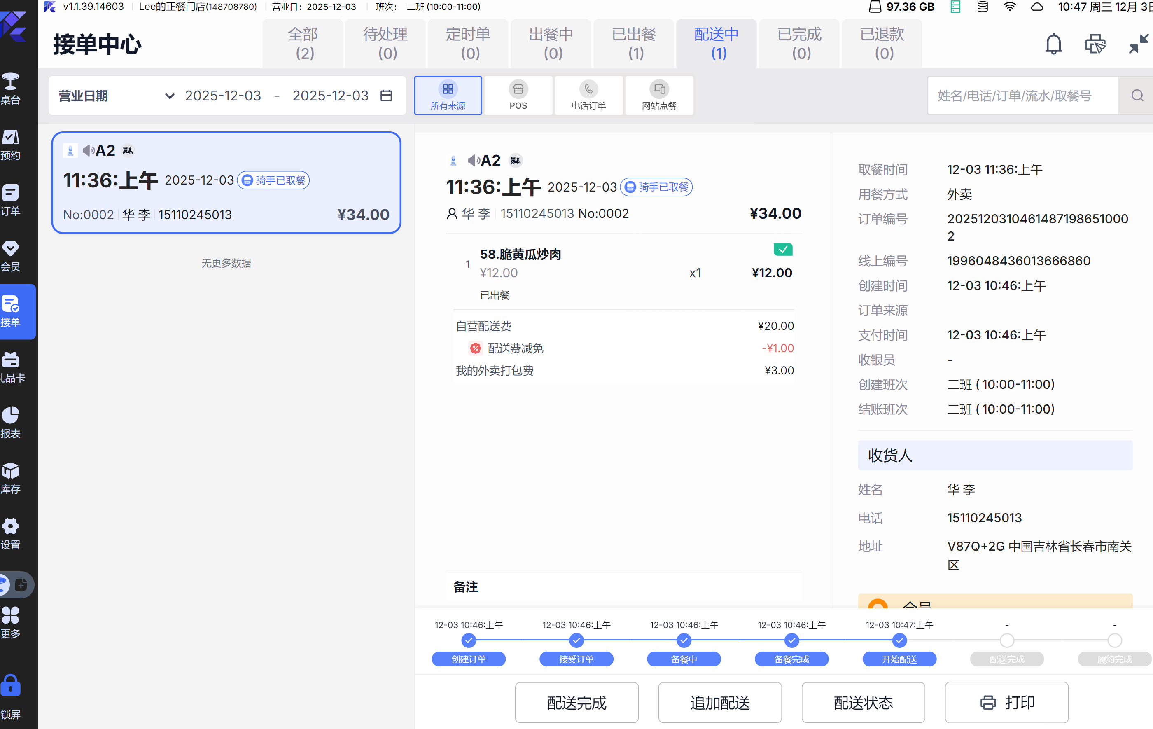Click the 配送完成 button
The image size is (1153, 729).
pyautogui.click(x=576, y=702)
